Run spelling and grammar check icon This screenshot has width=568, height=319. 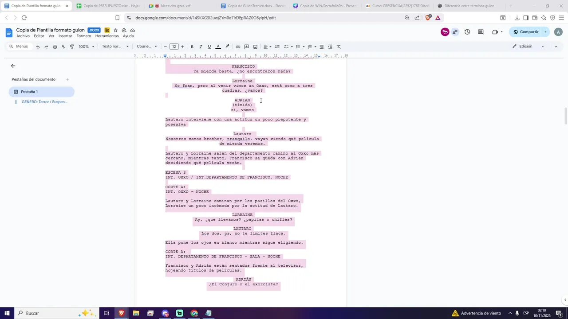(63, 47)
